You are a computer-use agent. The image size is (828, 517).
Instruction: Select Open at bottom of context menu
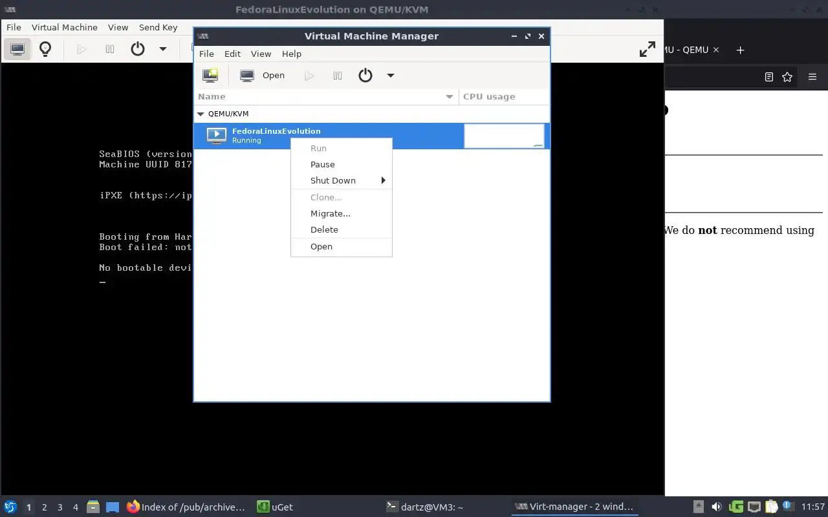tap(341, 246)
